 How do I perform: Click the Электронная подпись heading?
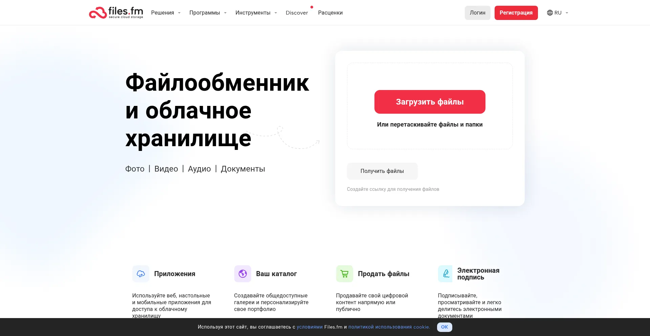click(x=478, y=274)
